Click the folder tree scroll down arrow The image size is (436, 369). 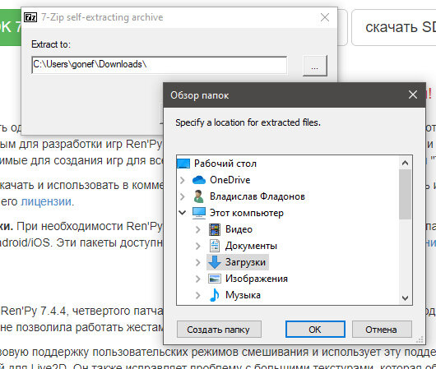405,298
